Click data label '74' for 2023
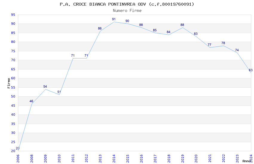 237,50
